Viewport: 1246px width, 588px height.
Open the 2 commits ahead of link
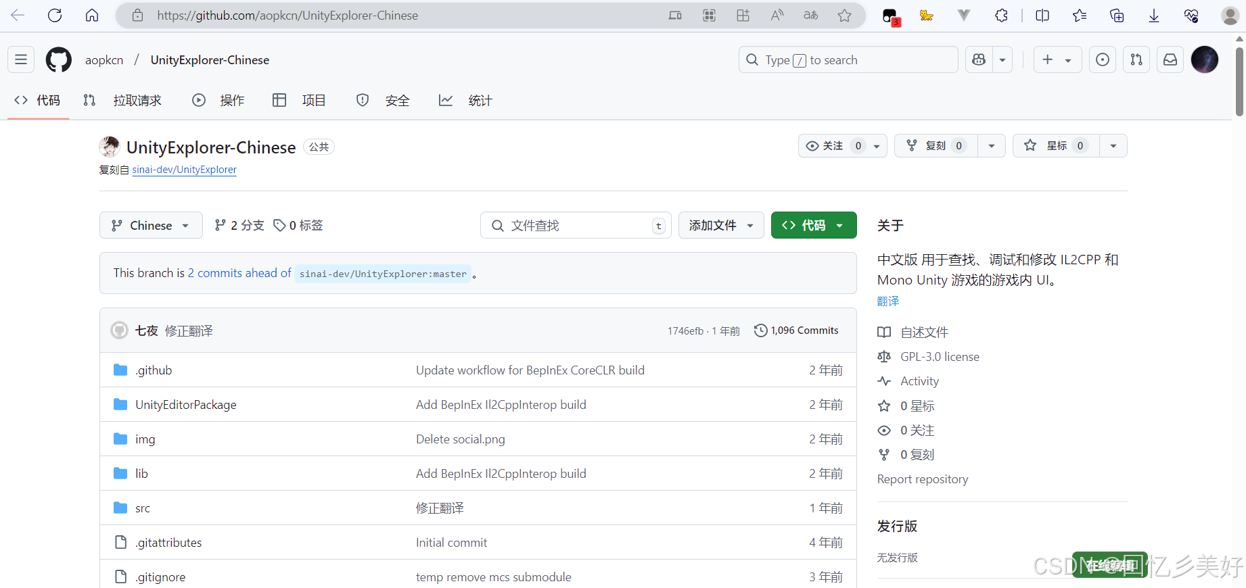[x=239, y=273]
